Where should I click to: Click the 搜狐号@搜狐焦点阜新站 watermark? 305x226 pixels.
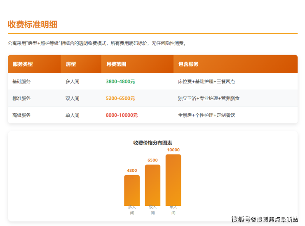tap(265, 219)
